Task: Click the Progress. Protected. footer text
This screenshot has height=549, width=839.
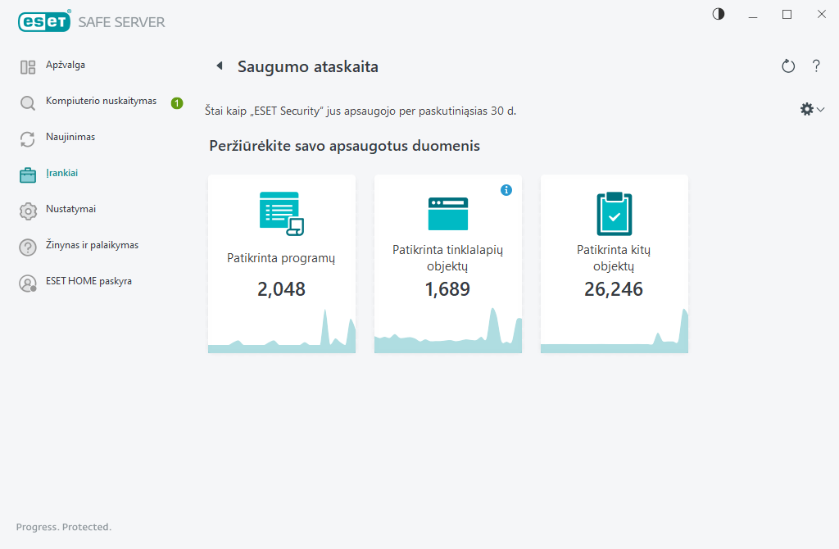Action: (64, 527)
